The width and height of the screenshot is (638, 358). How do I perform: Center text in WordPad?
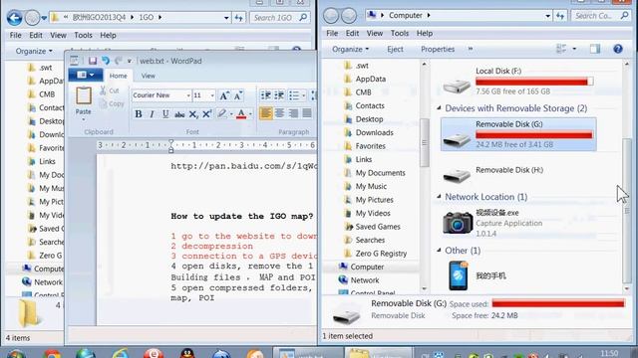pos(279,113)
